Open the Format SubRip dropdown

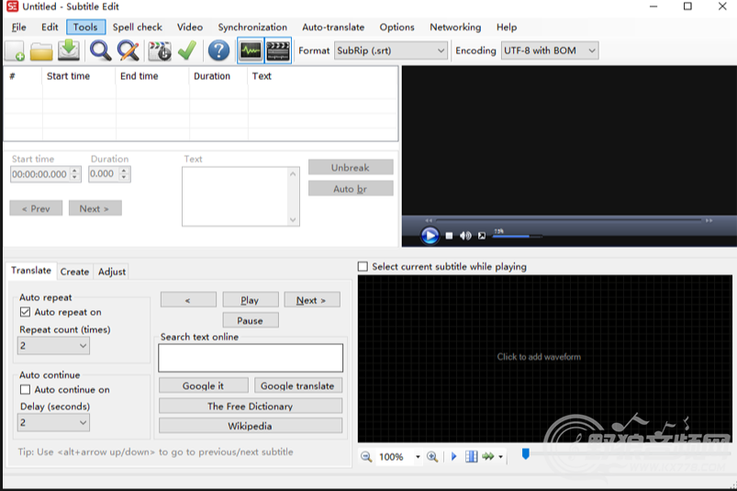[x=390, y=50]
